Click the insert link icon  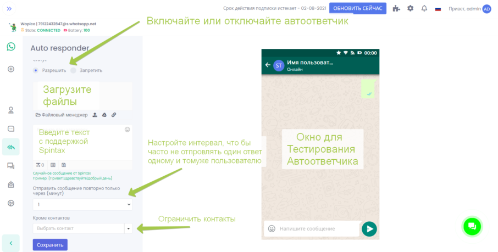coord(114,115)
